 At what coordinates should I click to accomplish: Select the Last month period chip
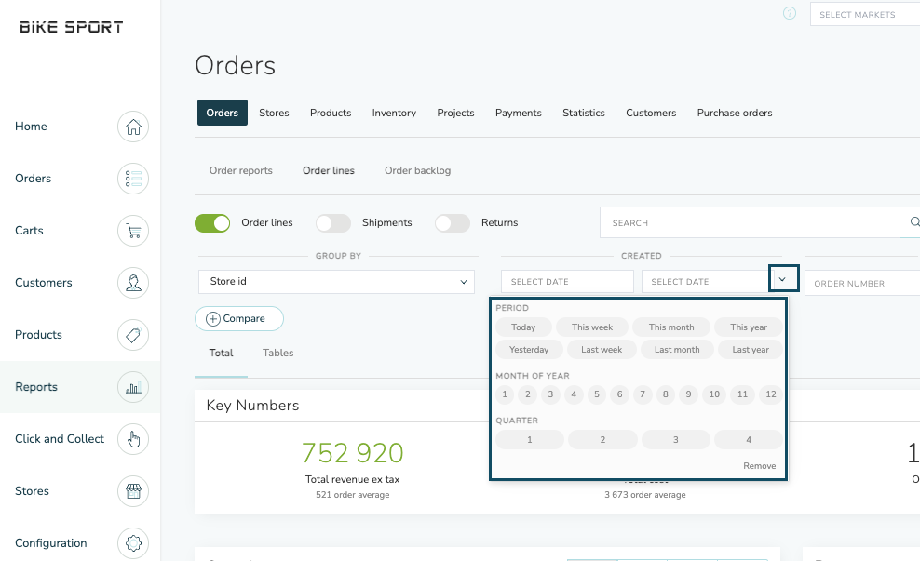coord(677,350)
